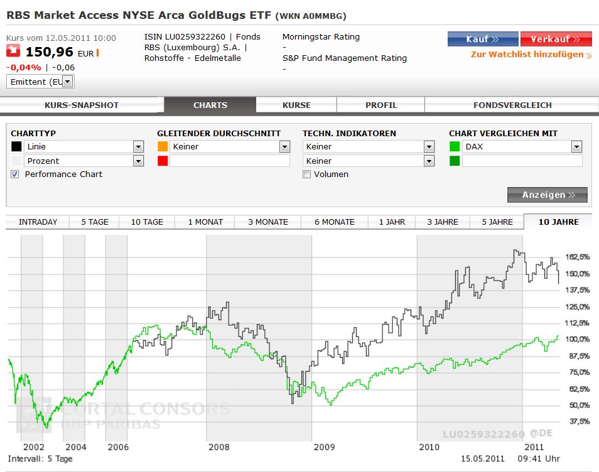Go to the Fondsvergleich tab
Image resolution: width=599 pixels, height=472 pixels.
pos(512,105)
